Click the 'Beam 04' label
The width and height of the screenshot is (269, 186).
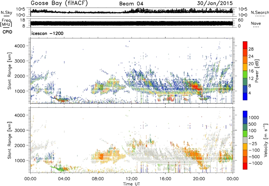pyautogui.click(x=131, y=4)
